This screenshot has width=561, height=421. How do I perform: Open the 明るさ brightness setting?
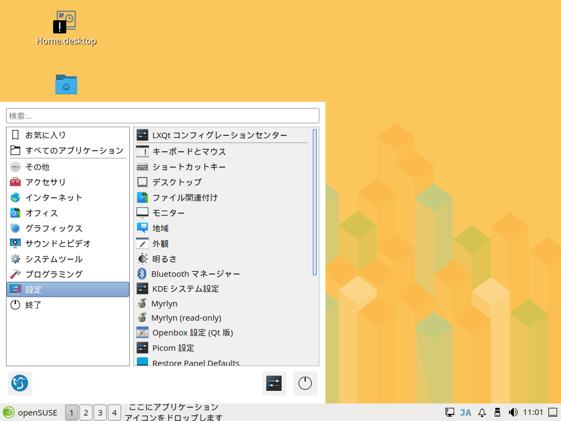(164, 259)
